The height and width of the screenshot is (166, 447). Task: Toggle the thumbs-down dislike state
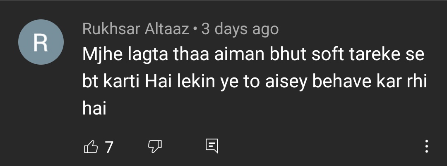pos(154,147)
